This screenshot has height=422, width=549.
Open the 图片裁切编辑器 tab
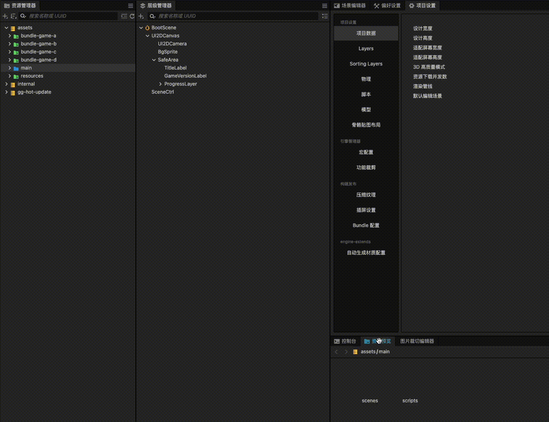pos(417,341)
